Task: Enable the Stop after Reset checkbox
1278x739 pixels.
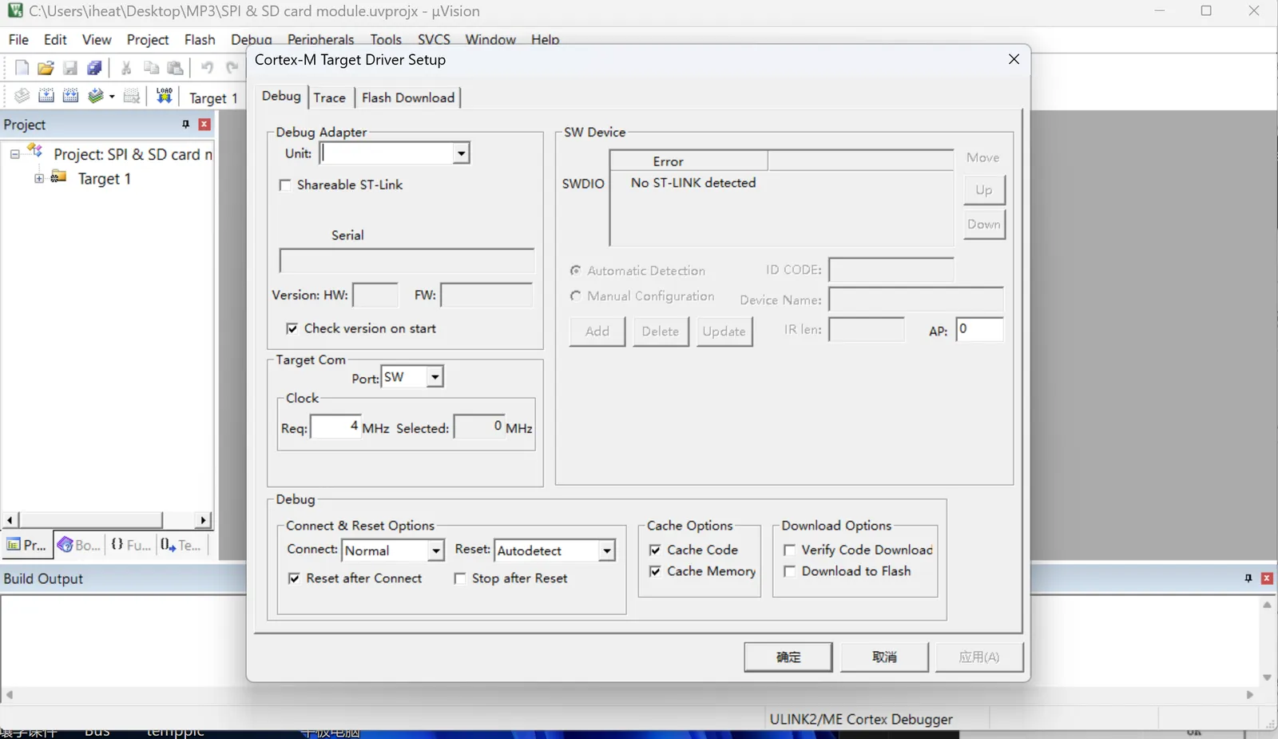Action: [x=460, y=578]
